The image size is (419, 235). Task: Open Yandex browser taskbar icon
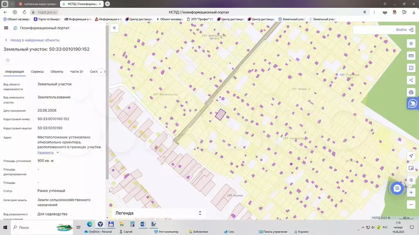pyautogui.click(x=100, y=224)
